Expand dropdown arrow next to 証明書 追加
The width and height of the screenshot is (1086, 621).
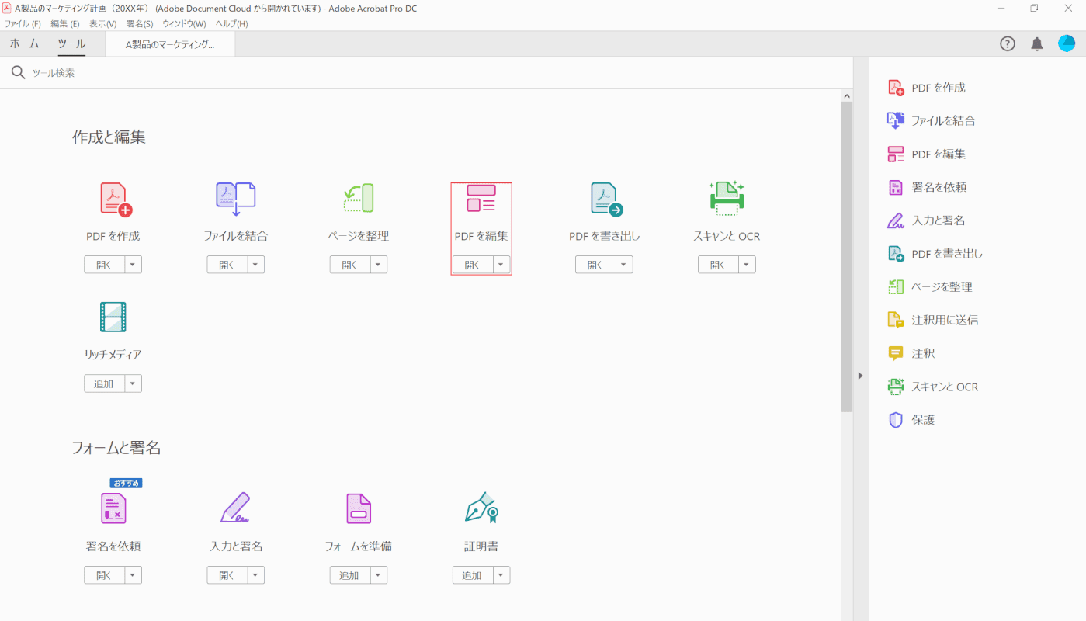point(501,575)
